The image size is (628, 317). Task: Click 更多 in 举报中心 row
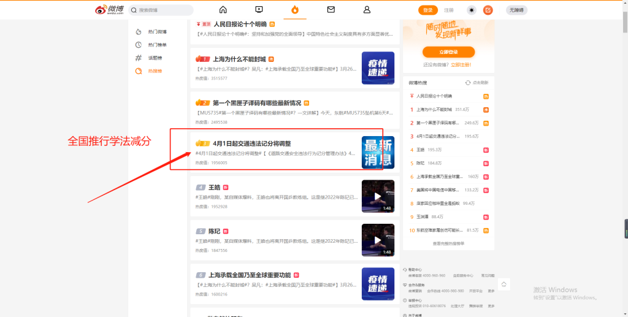pos(491,306)
